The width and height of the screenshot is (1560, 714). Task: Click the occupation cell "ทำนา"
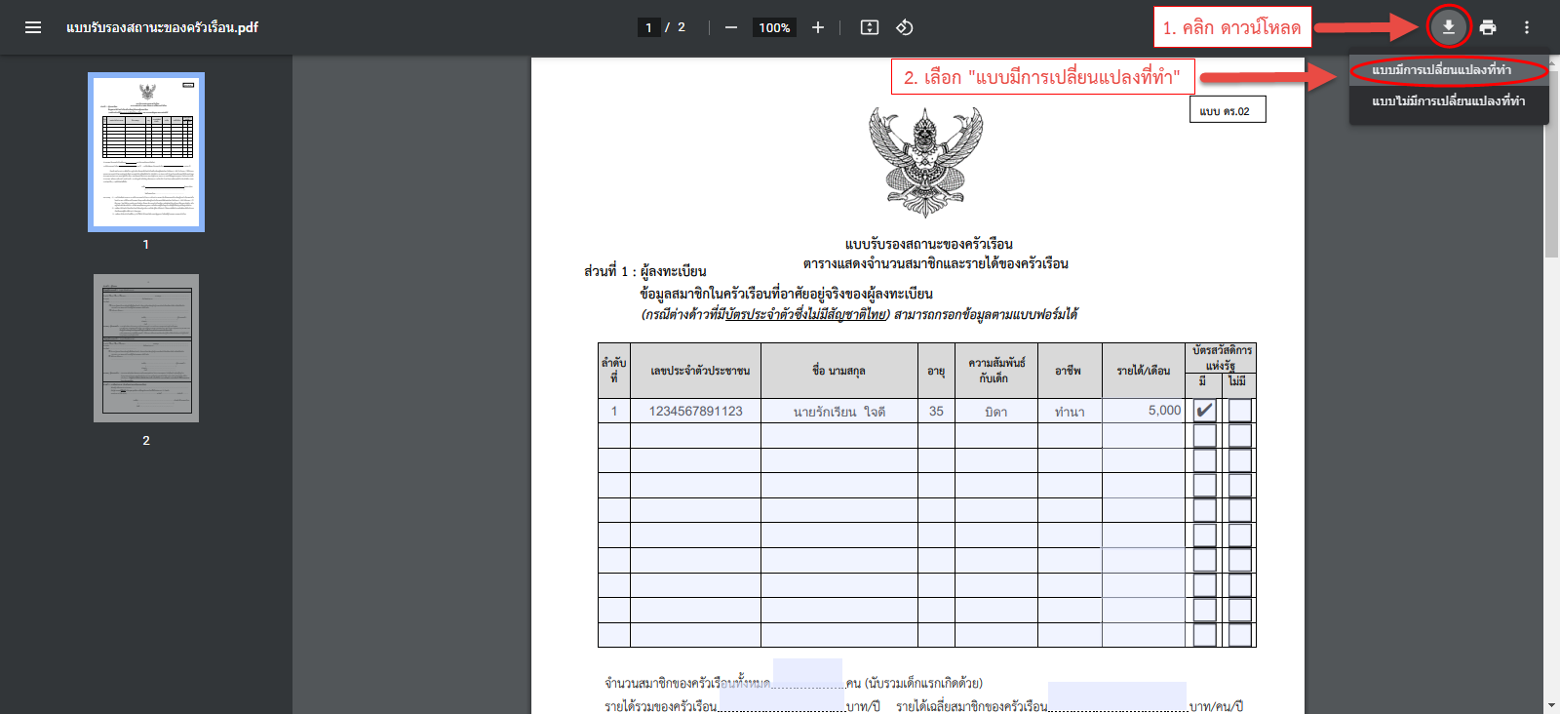pyautogui.click(x=1070, y=411)
